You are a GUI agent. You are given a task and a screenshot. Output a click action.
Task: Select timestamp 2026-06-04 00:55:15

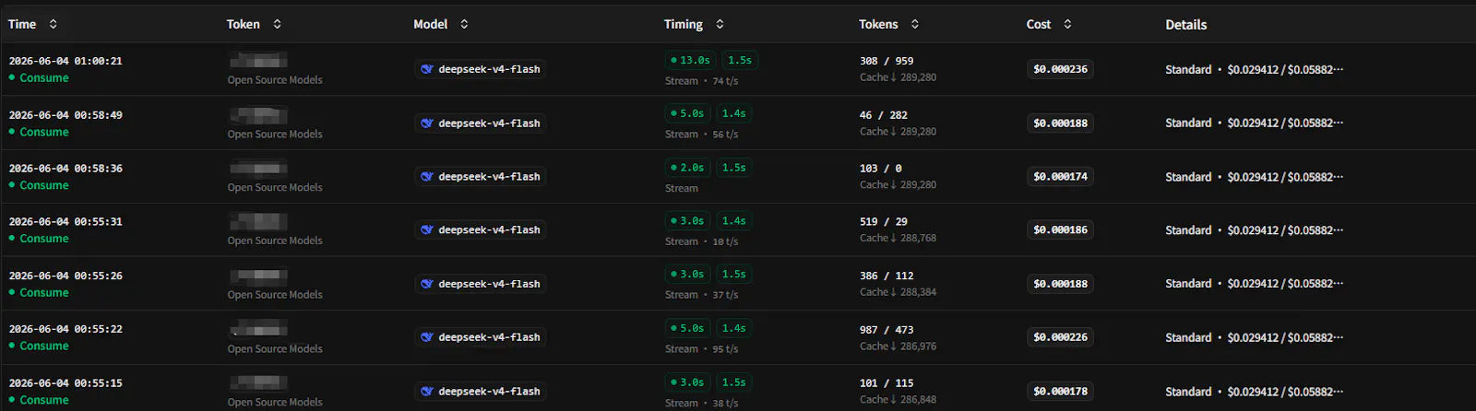[65, 383]
